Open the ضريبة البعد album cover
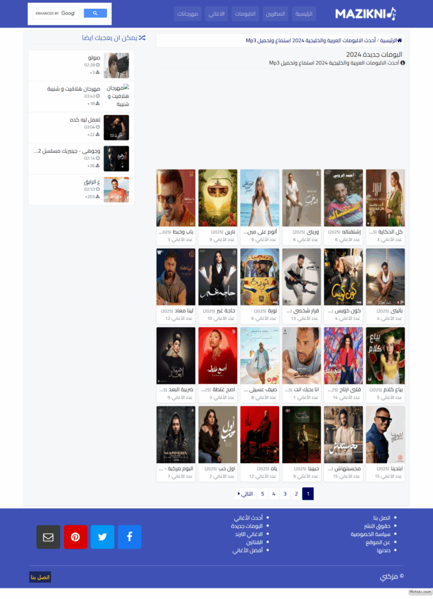Image resolution: width=433 pixels, height=599 pixels. pos(176,356)
